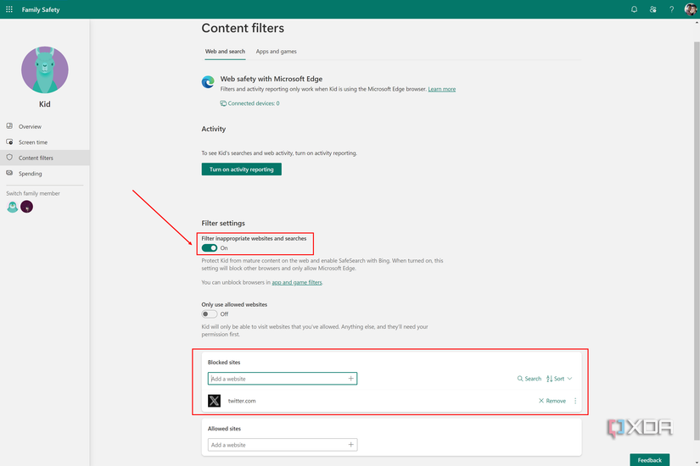Click the Search magnifier icon in Blocked sites

(520, 379)
